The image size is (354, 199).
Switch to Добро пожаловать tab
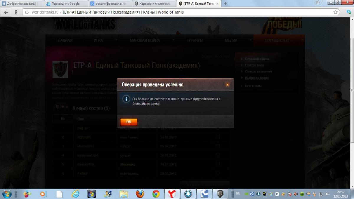(x=22, y=4)
